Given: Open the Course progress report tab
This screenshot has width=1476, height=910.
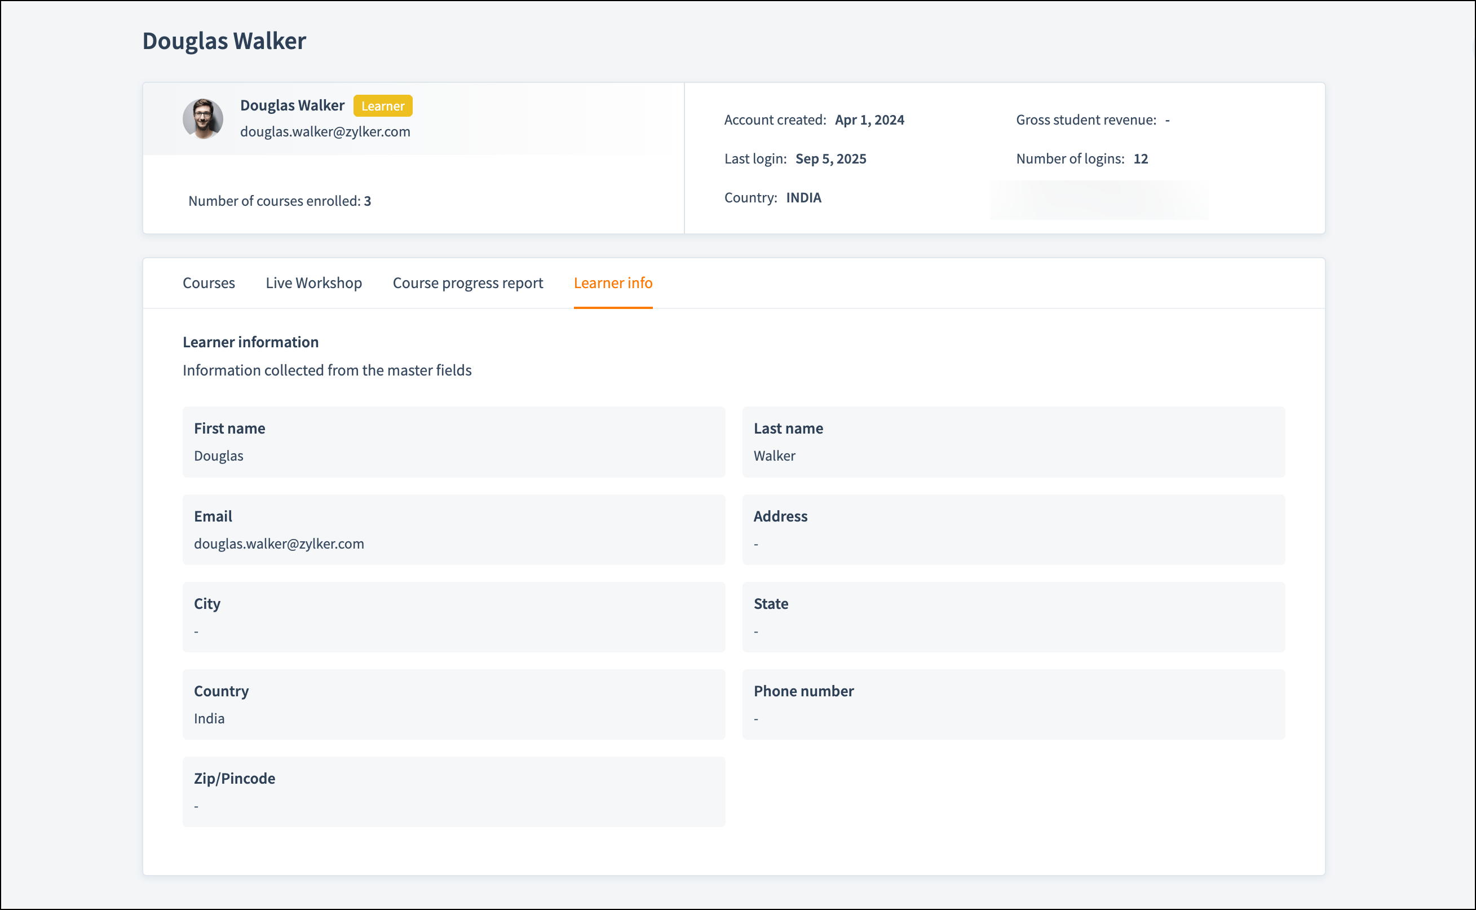Looking at the screenshot, I should (467, 283).
